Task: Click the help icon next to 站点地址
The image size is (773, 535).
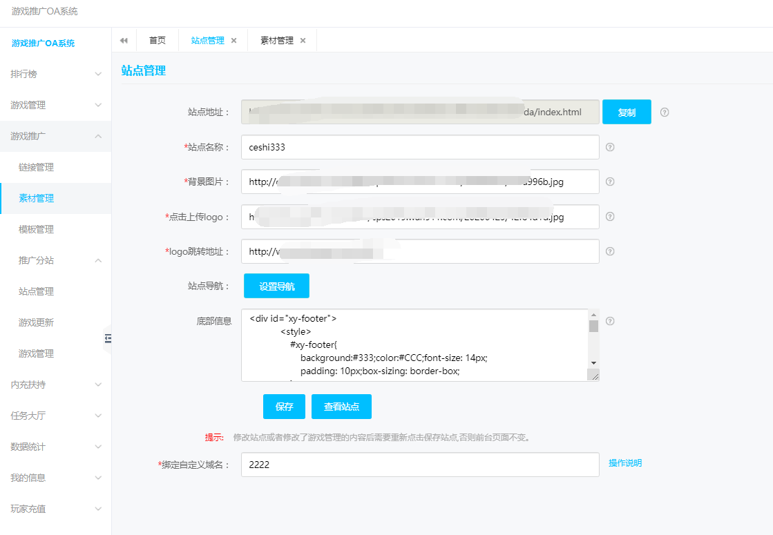Action: (665, 113)
